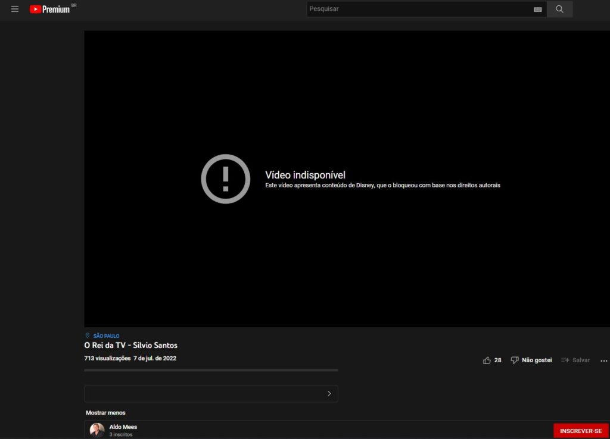Click the gray bar below view count
Viewport: 610px width, 439px height.
click(211, 370)
